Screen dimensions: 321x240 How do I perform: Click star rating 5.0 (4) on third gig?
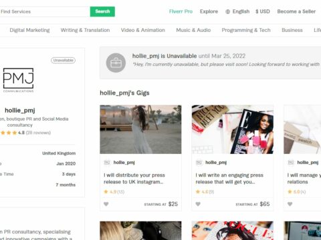pyautogui.click(x=297, y=191)
